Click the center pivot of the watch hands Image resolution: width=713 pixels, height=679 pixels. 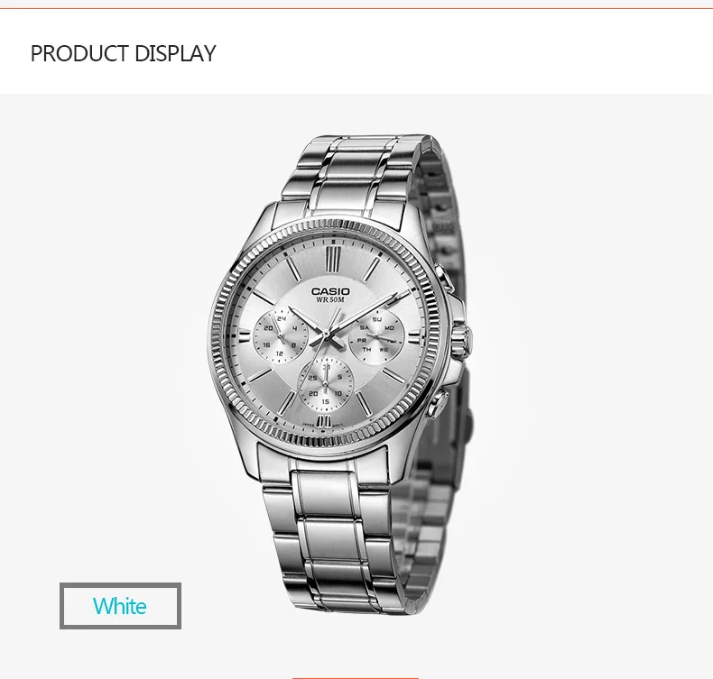click(327, 335)
